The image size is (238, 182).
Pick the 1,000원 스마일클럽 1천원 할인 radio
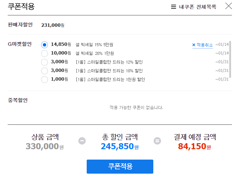pos(45,80)
